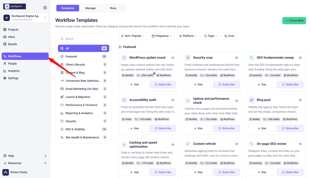Click the SEO fundamentals sweep tag icon
311x178 pixels.
(x=251, y=58)
